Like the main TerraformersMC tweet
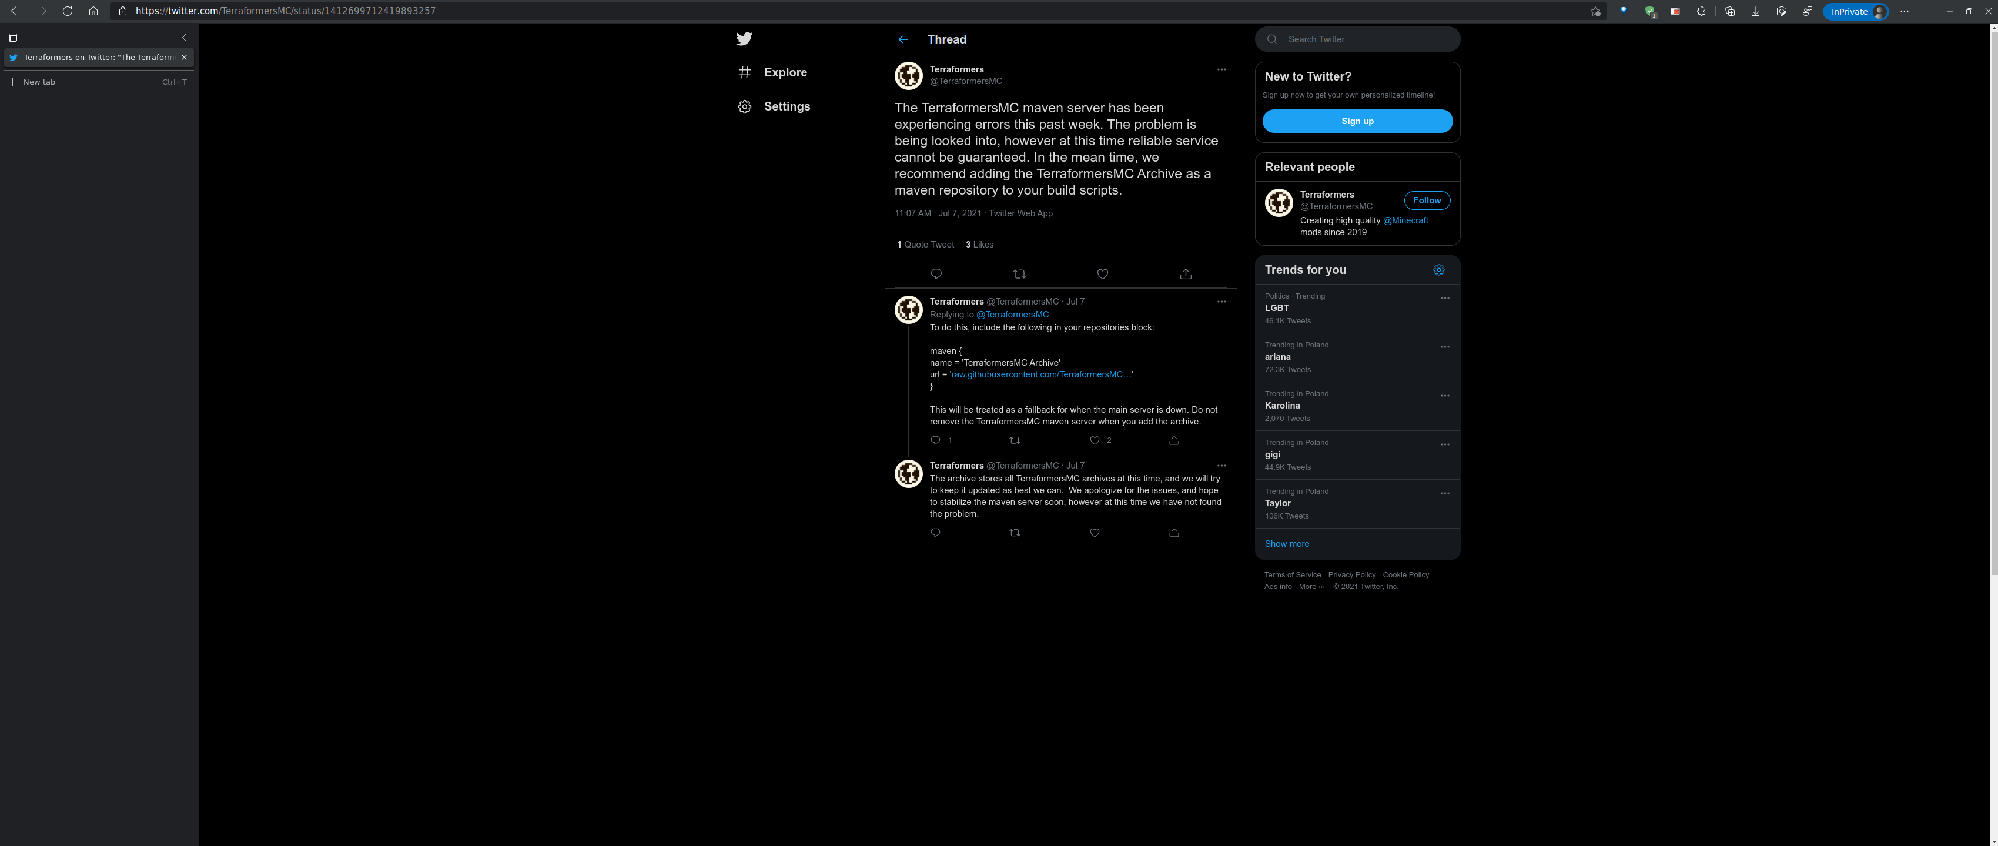The image size is (1998, 846). click(x=1102, y=274)
